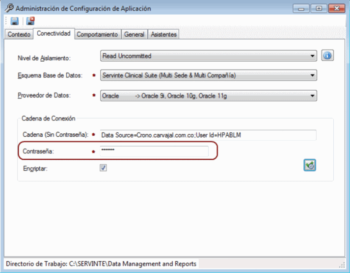Click the Cadena connection string text field
This screenshot has width=350, height=273.
208,135
